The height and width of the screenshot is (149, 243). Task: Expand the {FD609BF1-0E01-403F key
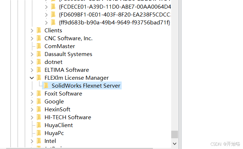46,15
